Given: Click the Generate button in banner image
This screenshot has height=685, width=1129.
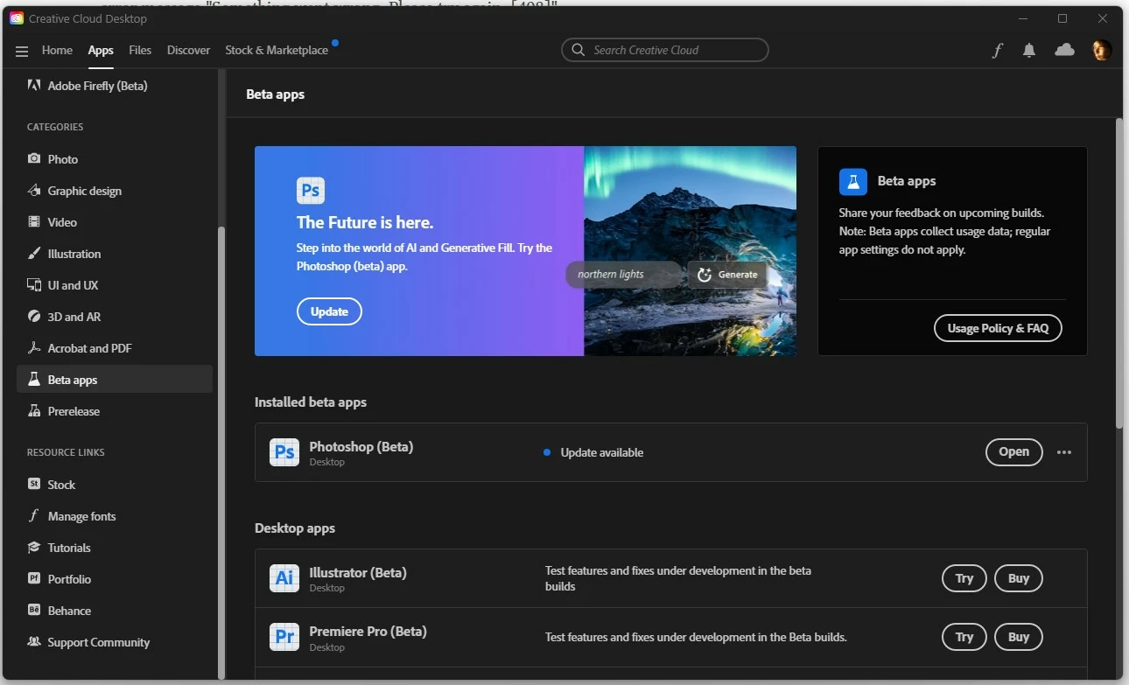Looking at the screenshot, I should 726,274.
